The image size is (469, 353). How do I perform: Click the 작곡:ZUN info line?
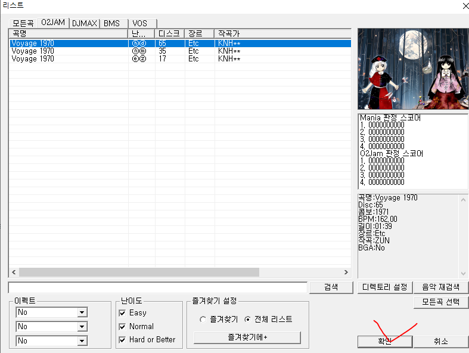coord(374,241)
